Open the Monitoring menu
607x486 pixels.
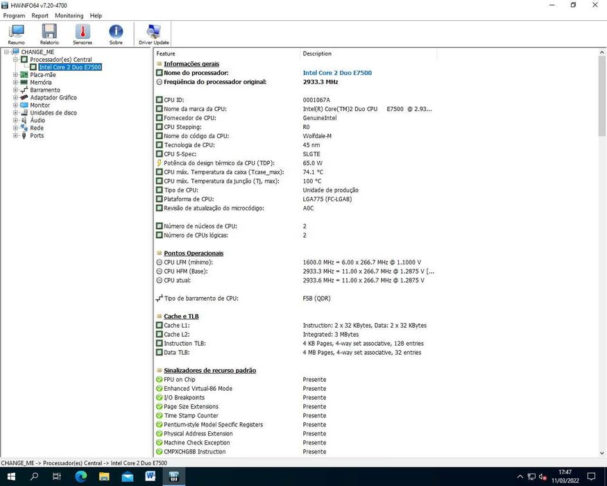pos(69,15)
